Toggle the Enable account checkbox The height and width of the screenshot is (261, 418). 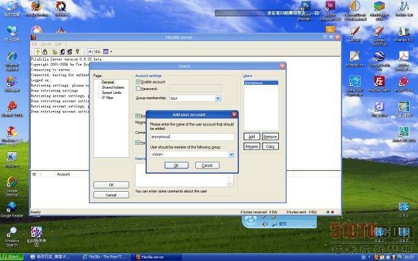click(x=138, y=82)
